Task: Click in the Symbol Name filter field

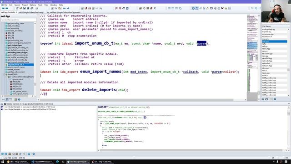Action: click(x=19, y=20)
